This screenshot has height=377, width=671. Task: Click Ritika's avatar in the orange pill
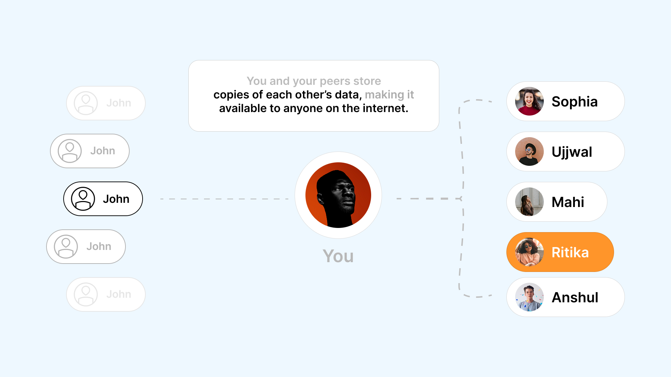(529, 252)
